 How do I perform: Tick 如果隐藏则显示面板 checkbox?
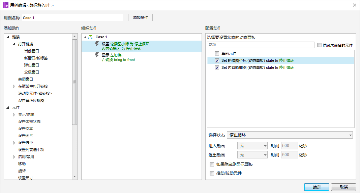(212, 165)
